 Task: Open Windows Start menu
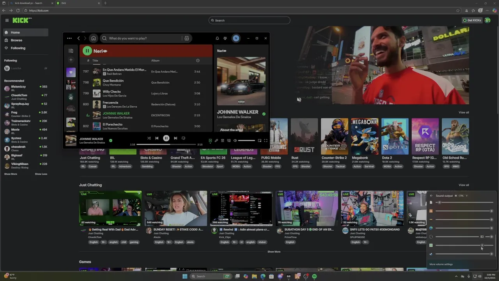click(185, 276)
